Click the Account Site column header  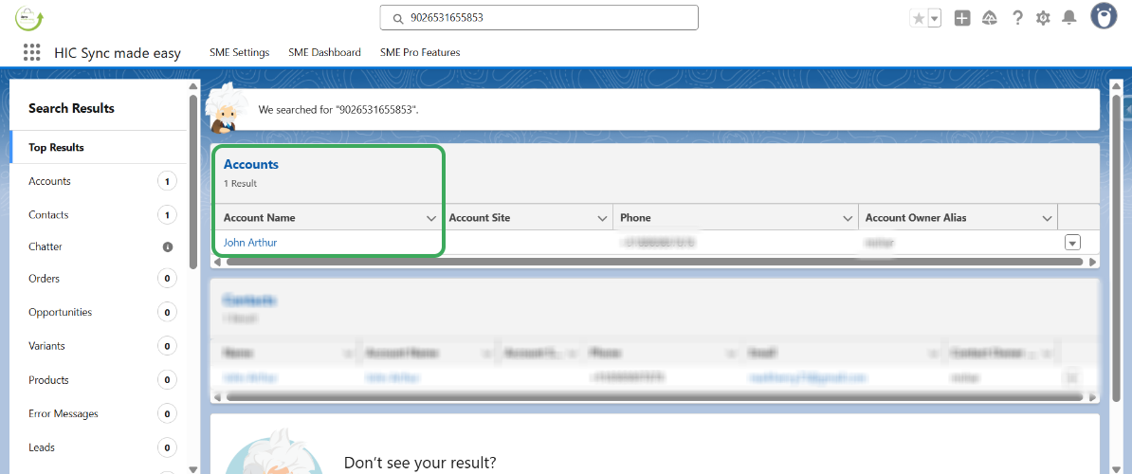pyautogui.click(x=528, y=217)
